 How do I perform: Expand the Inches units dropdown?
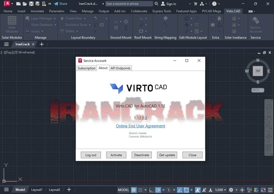point(42,31)
